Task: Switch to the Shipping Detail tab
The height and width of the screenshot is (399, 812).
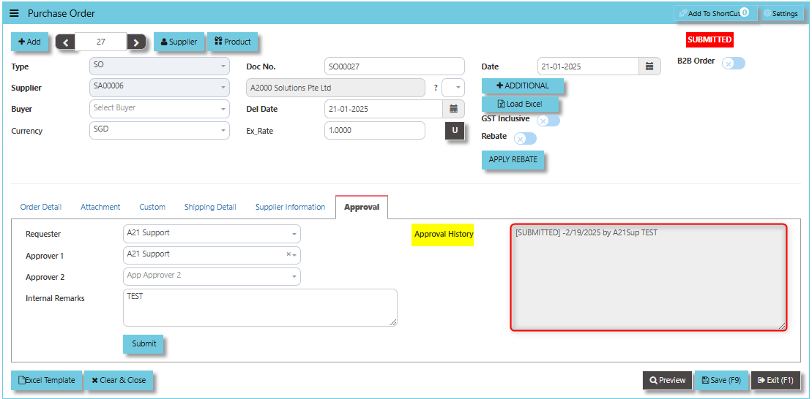Action: coord(210,207)
